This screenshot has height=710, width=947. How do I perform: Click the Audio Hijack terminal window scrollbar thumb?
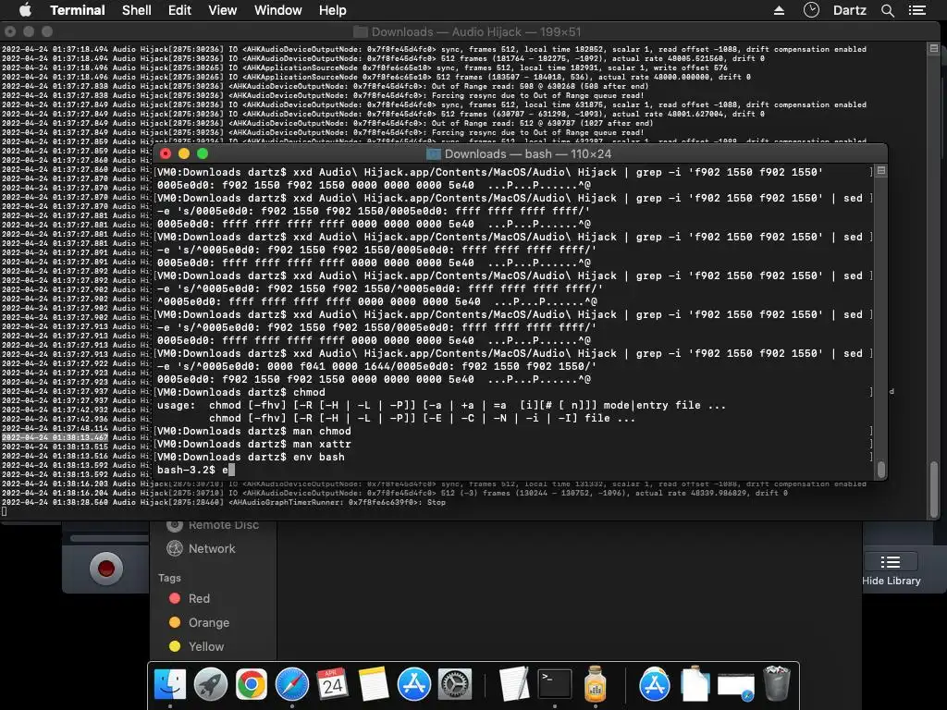point(934,489)
